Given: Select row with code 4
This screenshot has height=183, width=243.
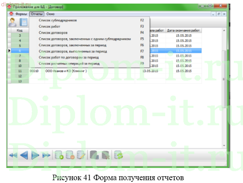Looking at the screenshot, I should coord(20,41).
